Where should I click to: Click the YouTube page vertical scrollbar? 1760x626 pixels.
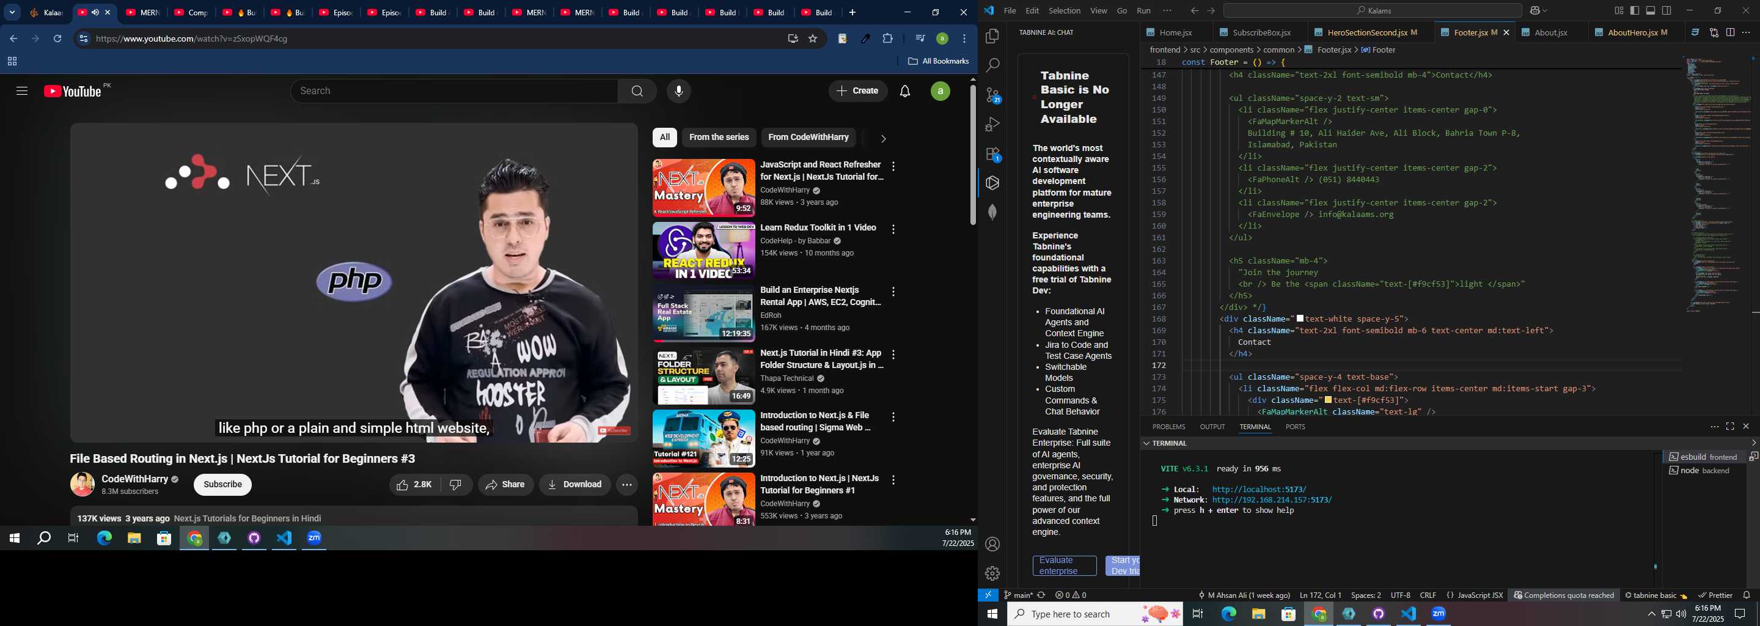point(973,156)
